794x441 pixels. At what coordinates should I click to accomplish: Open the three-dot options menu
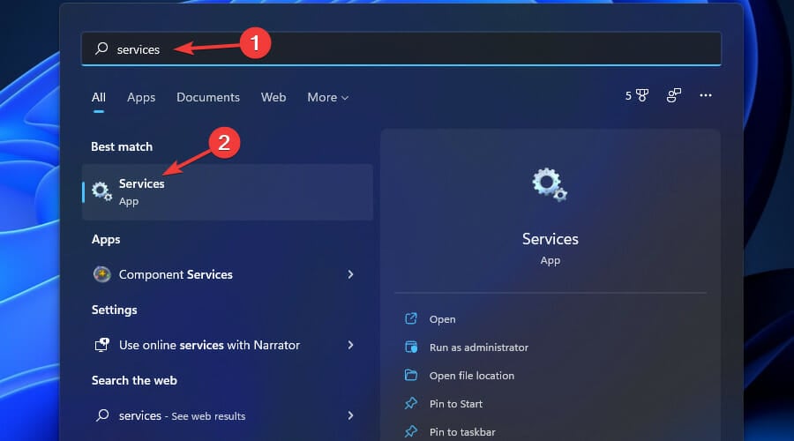[706, 95]
